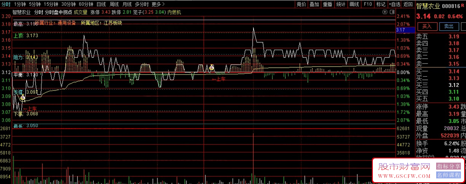The width and height of the screenshot is (466, 184).
Task: Open the 周线 weekly chart
Action: point(114,4)
